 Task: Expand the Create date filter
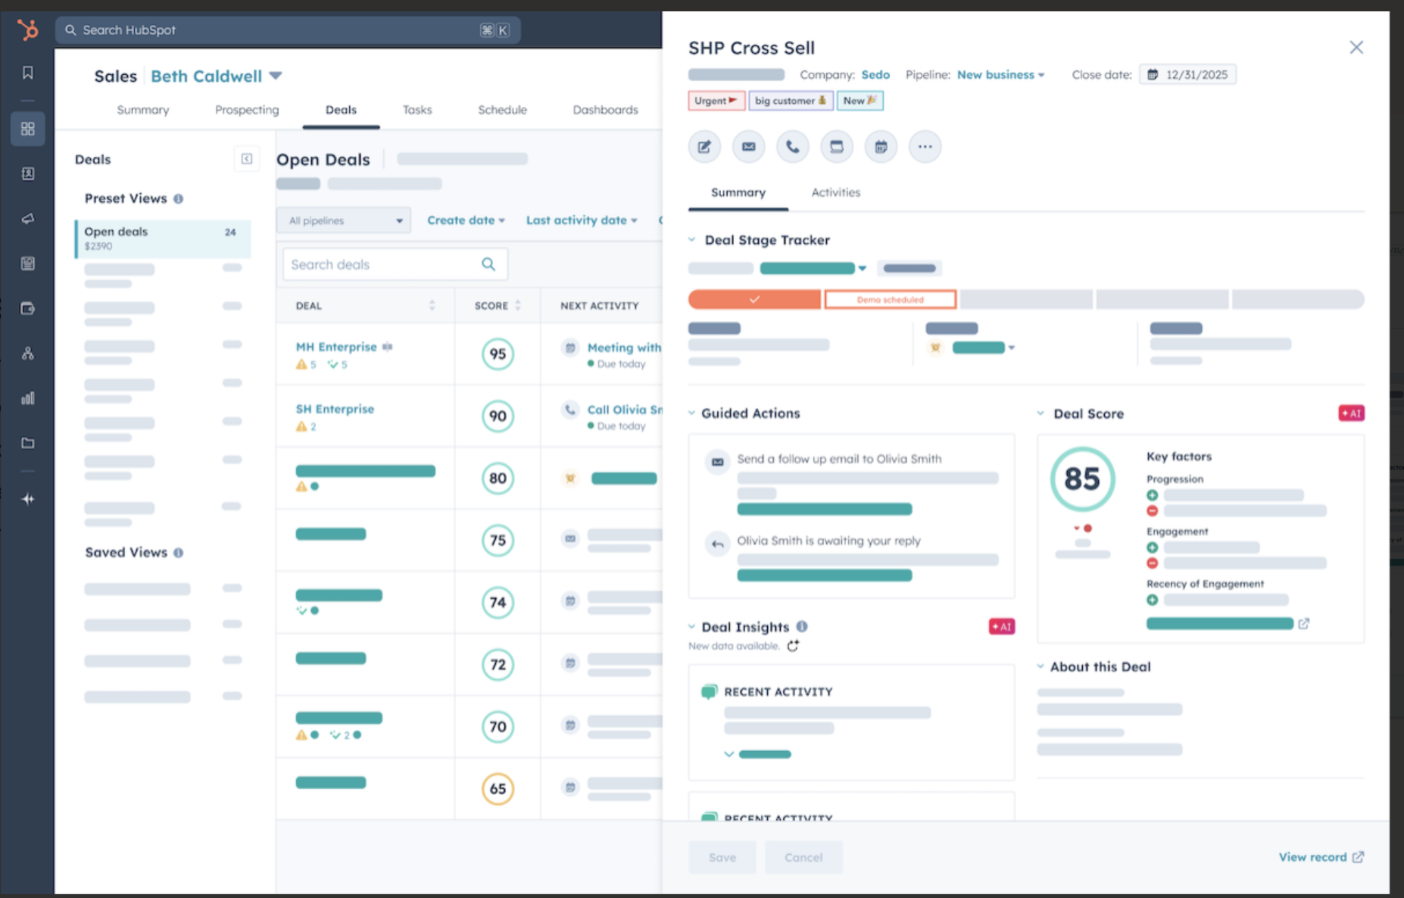point(465,220)
